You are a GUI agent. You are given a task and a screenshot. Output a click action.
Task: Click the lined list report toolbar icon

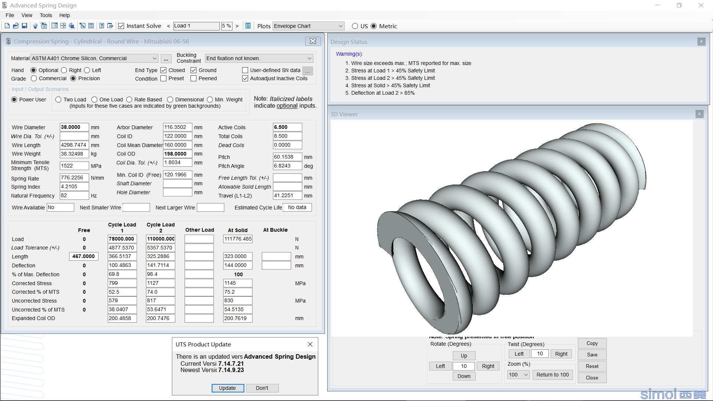(x=91, y=26)
